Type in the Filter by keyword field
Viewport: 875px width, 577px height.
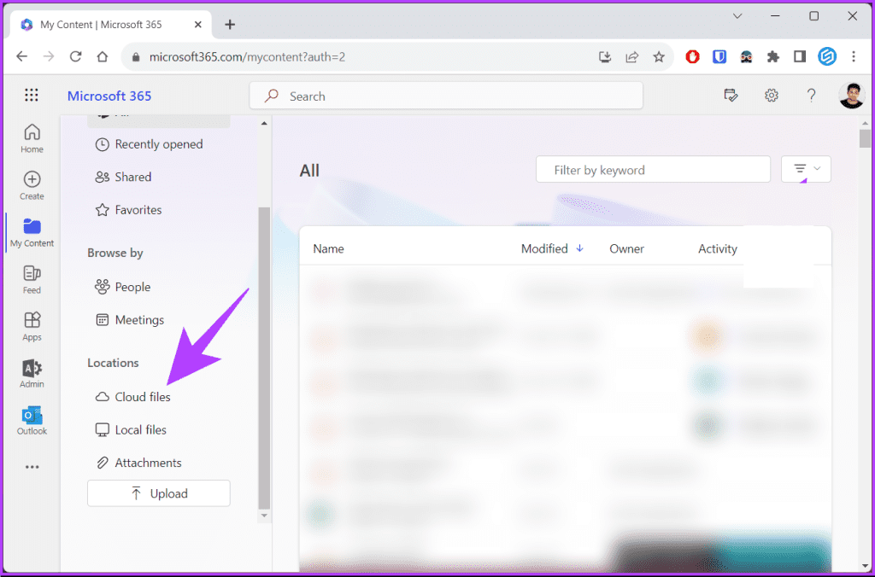653,169
